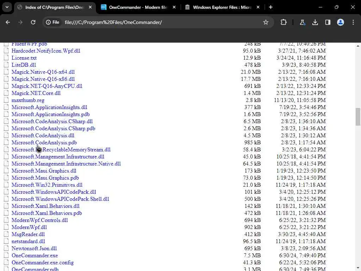Open Microsoft.WindowsAPICodePack.dll link
The width and height of the screenshot is (361, 271).
pyautogui.click(x=54, y=192)
